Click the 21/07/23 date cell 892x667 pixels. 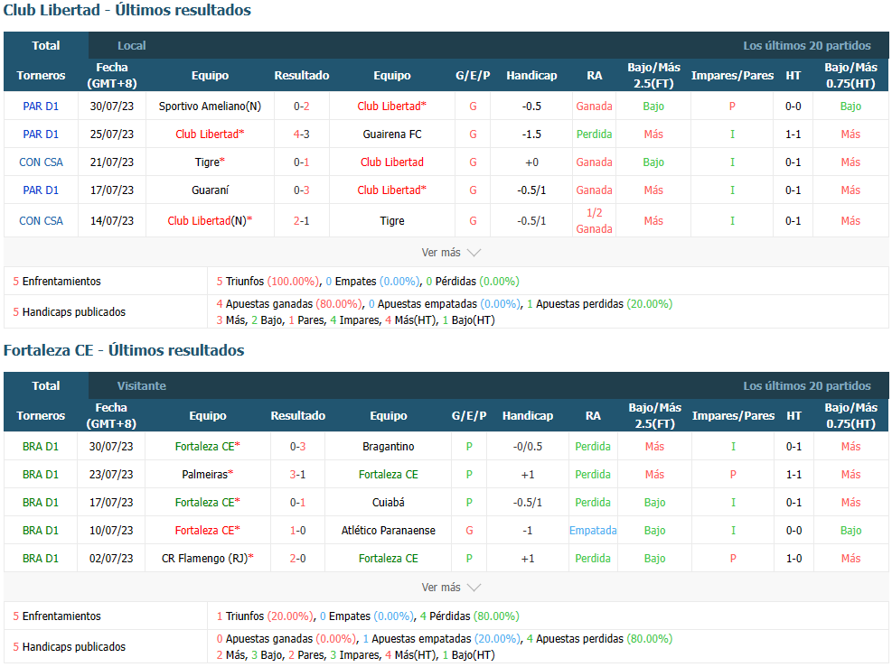(x=111, y=162)
